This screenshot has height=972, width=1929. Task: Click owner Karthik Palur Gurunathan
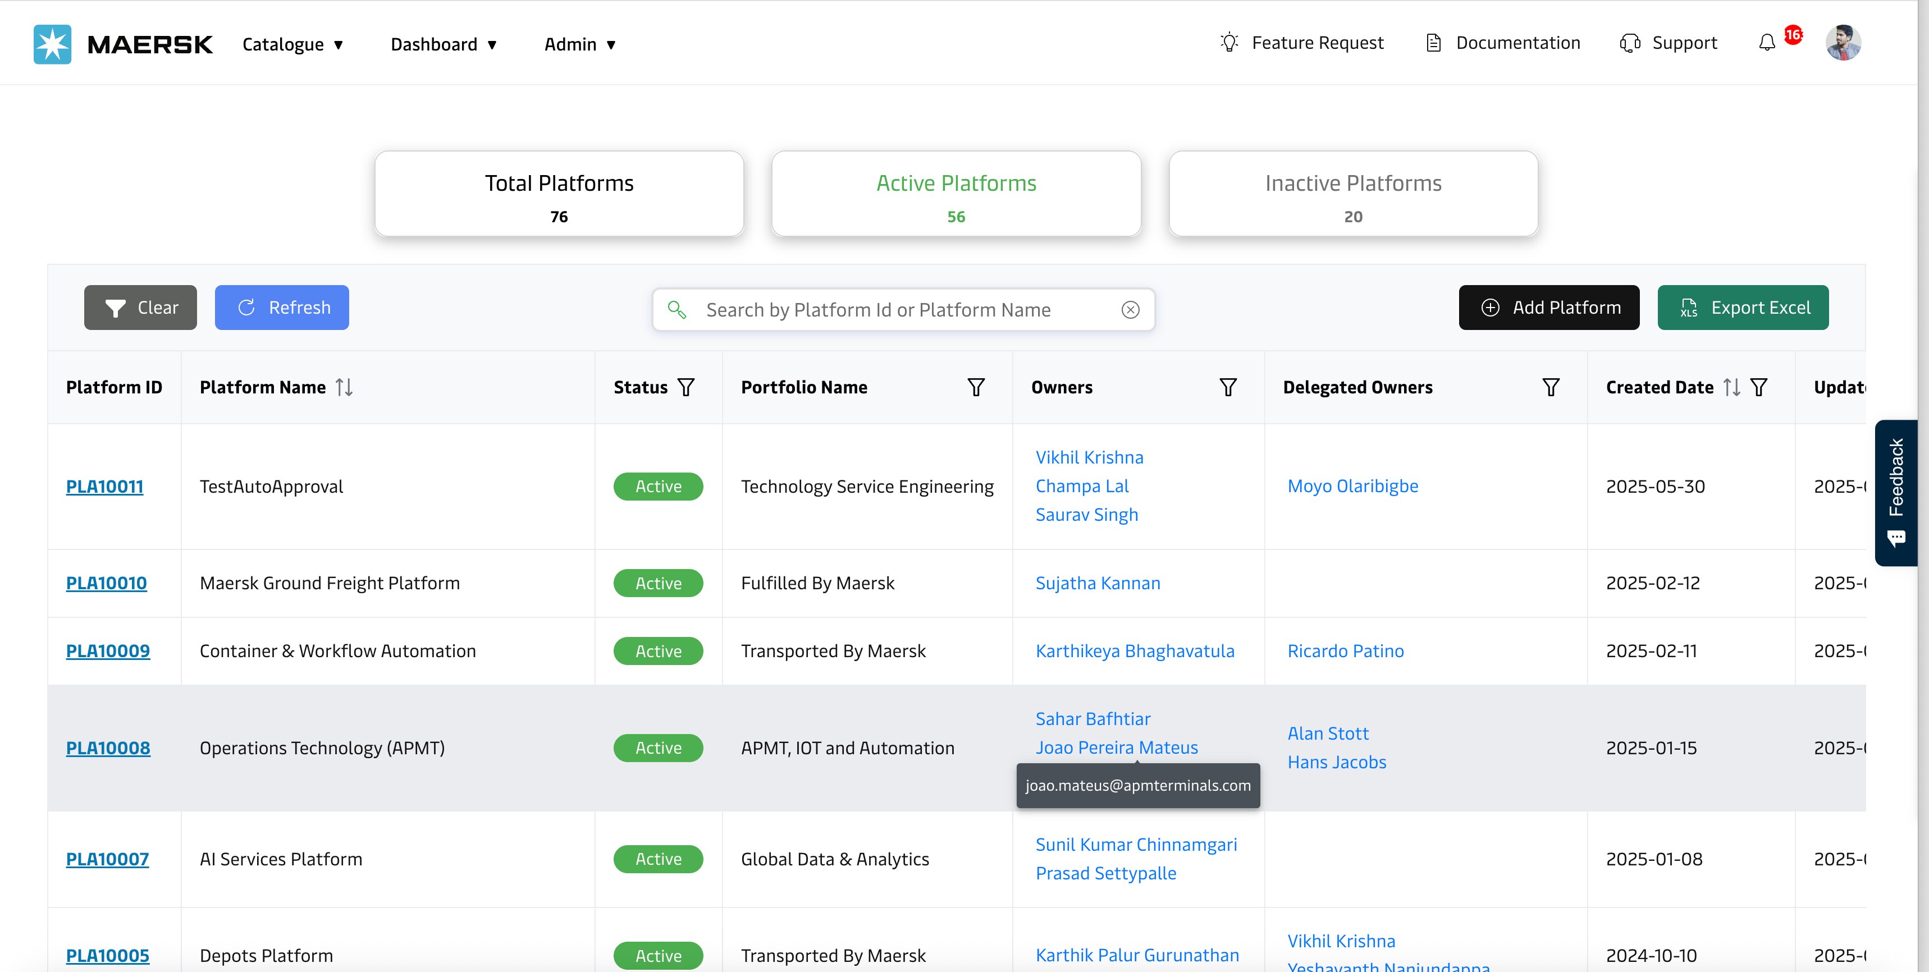[x=1137, y=956]
